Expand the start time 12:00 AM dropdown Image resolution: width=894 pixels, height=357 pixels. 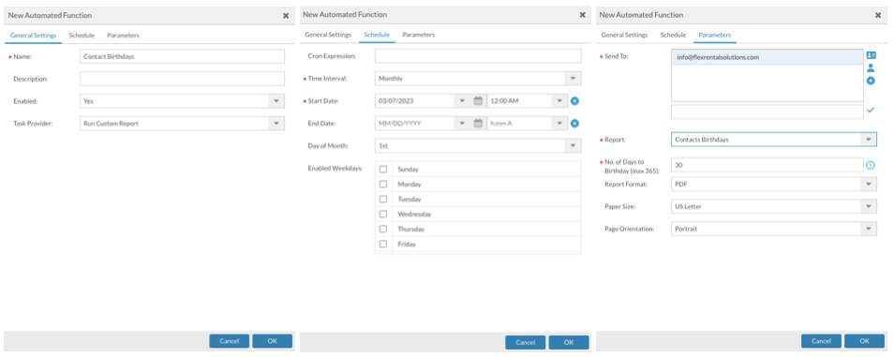coord(559,100)
